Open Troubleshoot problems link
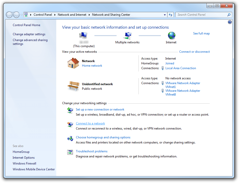Screen dimensions: 239x183 (92, 151)
